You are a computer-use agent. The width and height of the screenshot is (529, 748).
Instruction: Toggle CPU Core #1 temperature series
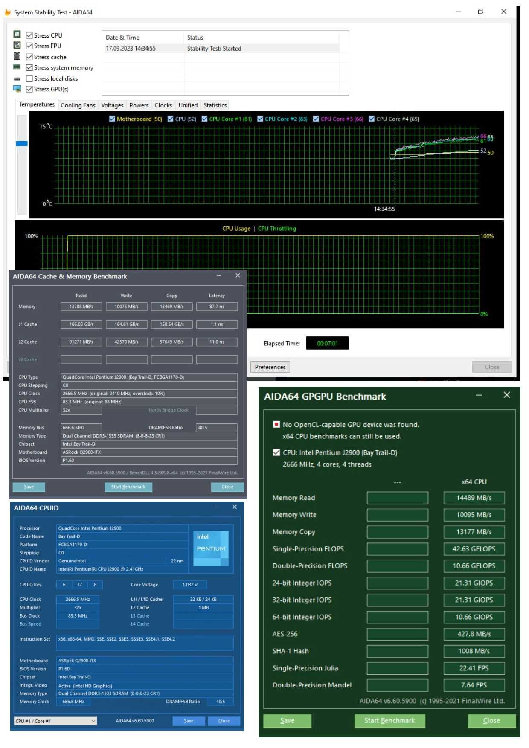click(x=204, y=119)
